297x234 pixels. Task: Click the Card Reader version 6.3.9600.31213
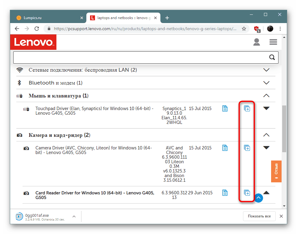point(174,195)
